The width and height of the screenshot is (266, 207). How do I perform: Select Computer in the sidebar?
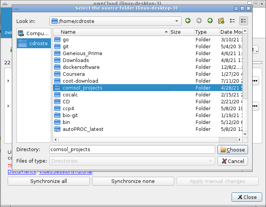coord(34,33)
